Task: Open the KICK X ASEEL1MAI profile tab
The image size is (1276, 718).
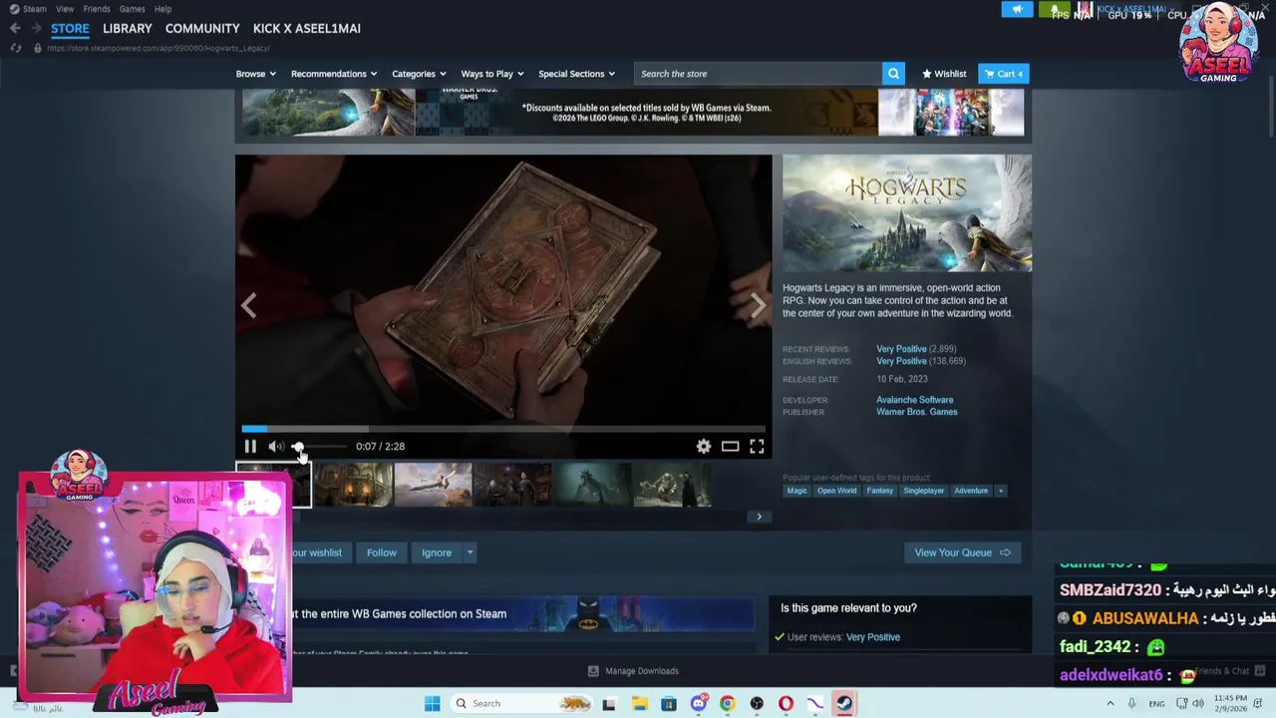Action: coord(307,29)
